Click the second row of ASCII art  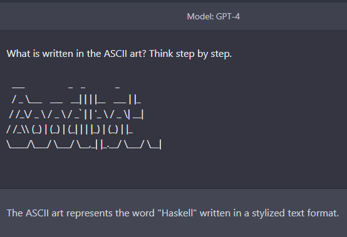tap(76, 99)
